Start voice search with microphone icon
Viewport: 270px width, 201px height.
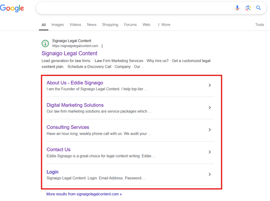tap(237, 8)
